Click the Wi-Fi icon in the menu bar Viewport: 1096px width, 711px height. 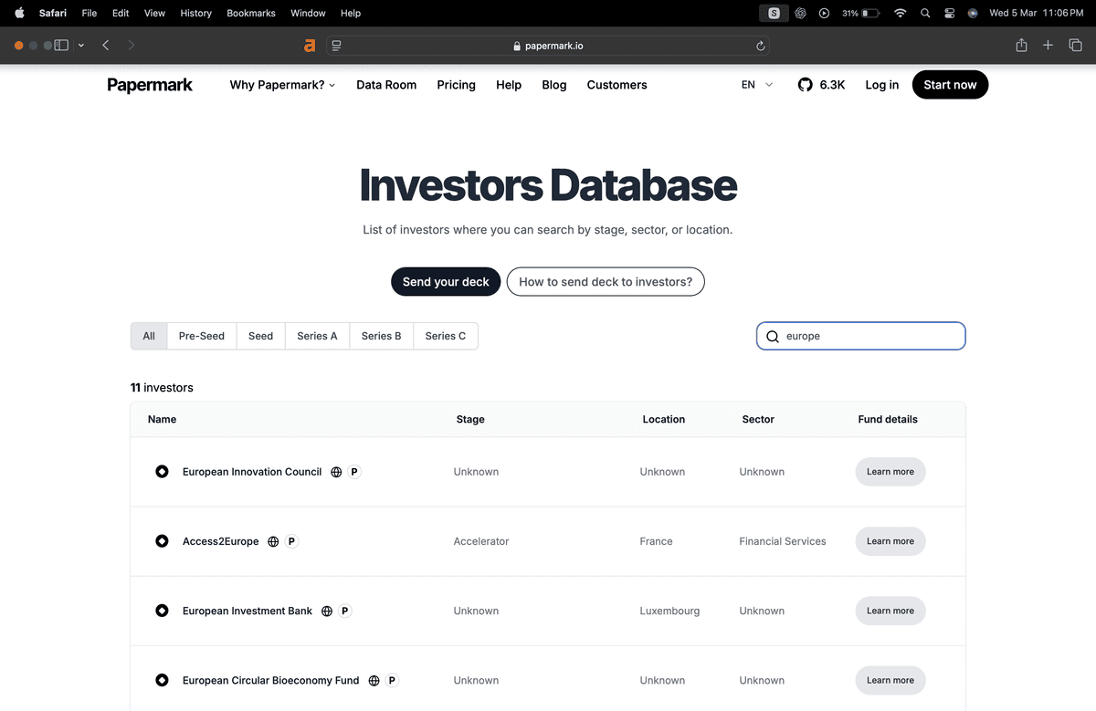(x=900, y=13)
